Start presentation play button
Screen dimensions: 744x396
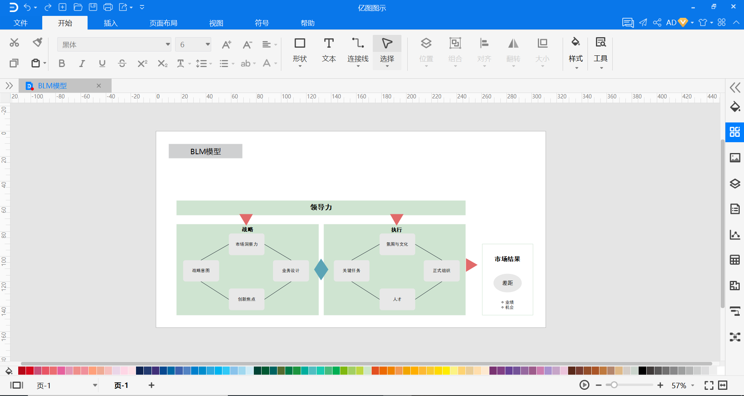click(x=584, y=385)
